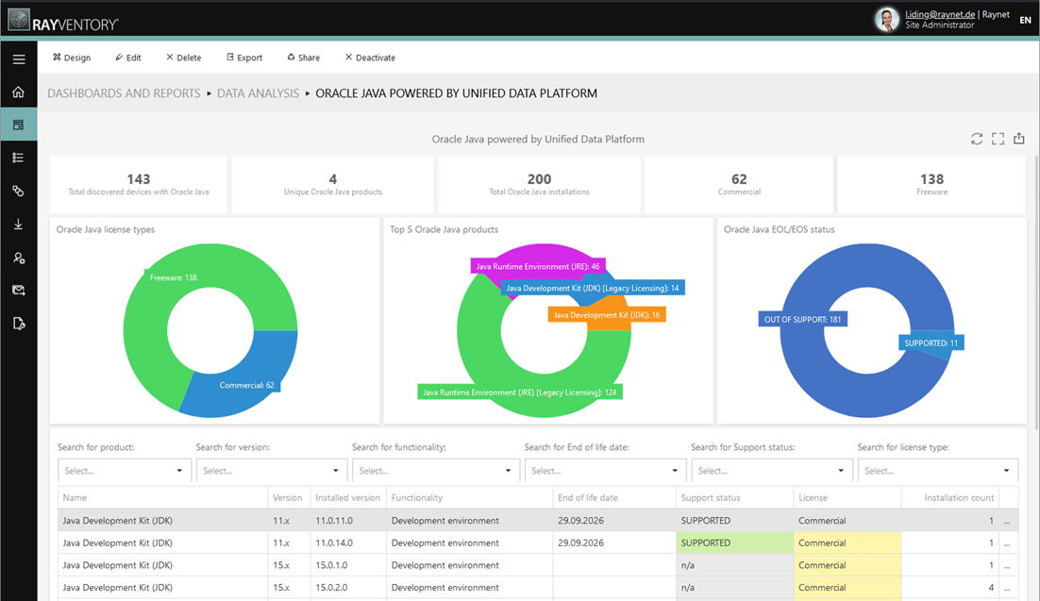This screenshot has height=601, width=1040.
Task: Open user settings icon in the sidebar
Action: tap(18, 258)
